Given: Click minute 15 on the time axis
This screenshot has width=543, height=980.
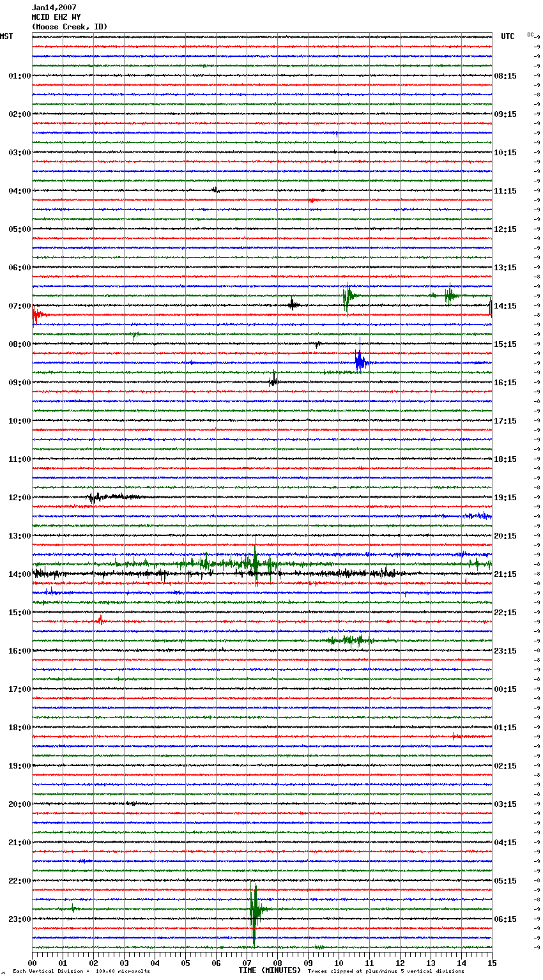Looking at the screenshot, I should tap(492, 963).
